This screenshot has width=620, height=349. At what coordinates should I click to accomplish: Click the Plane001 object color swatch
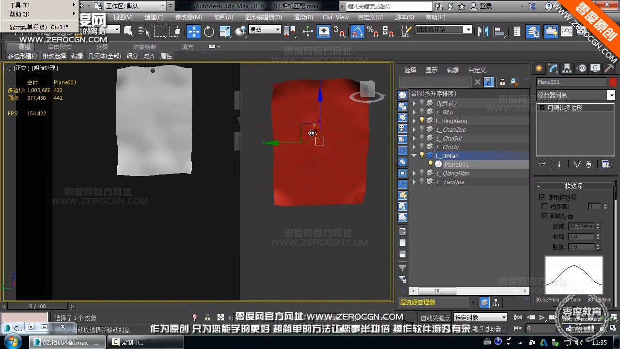click(x=613, y=82)
